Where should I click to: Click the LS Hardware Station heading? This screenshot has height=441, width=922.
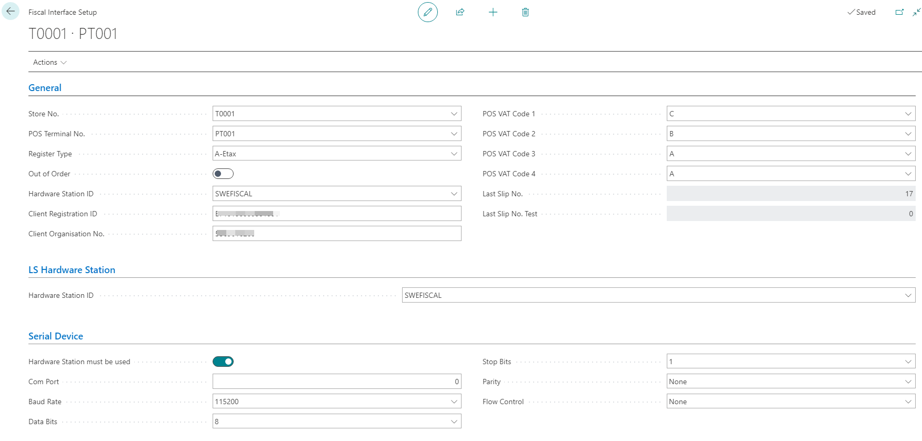[72, 270]
